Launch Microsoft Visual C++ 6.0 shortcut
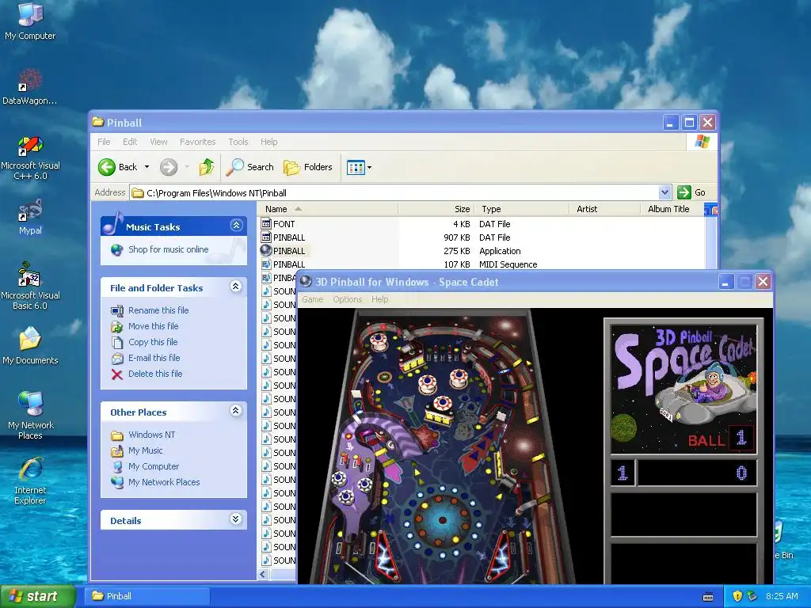Viewport: 811px width, 608px height. [30, 158]
